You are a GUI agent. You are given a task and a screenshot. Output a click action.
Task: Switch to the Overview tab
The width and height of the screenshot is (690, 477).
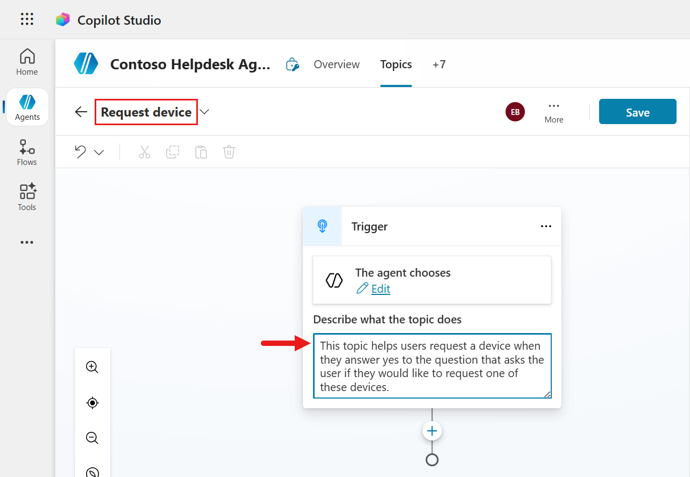click(x=336, y=64)
